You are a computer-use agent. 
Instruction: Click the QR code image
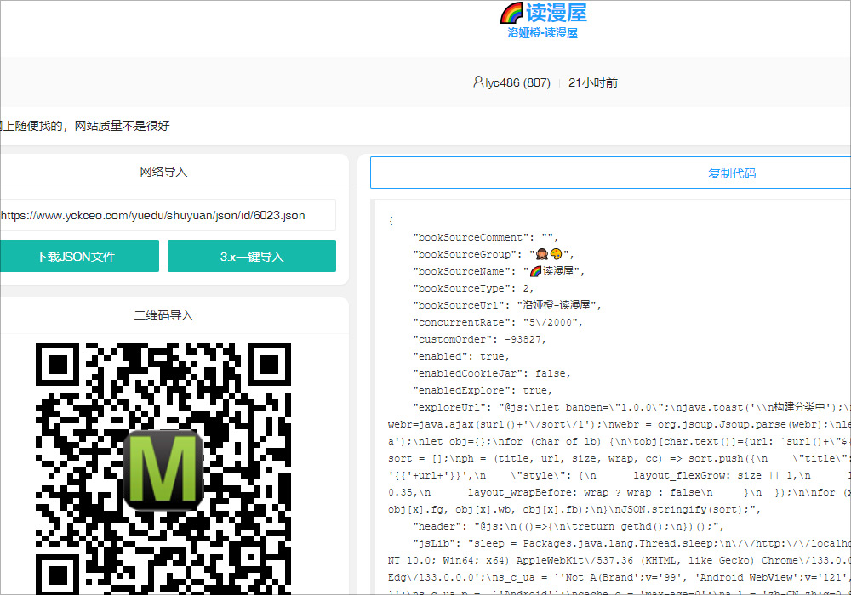[x=163, y=468]
